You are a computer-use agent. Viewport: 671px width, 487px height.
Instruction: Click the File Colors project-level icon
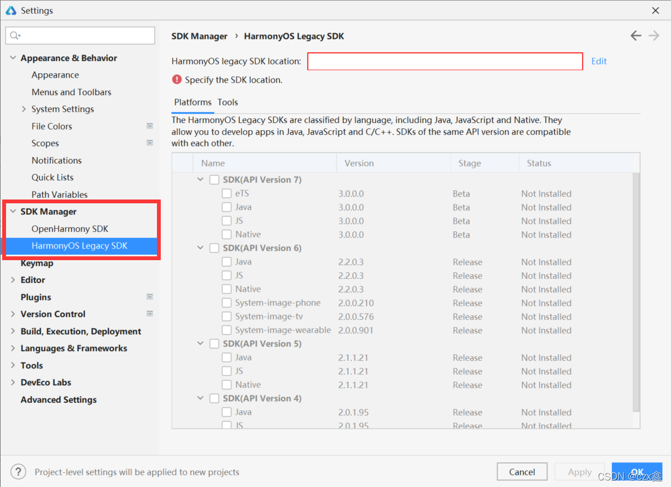(x=149, y=126)
